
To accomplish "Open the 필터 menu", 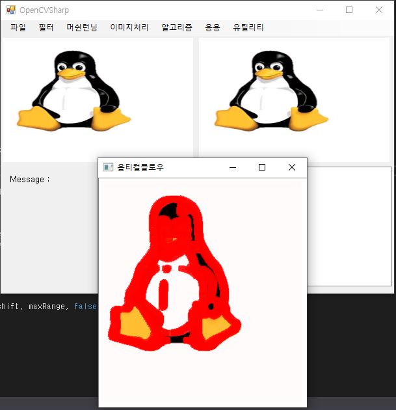I will point(46,27).
